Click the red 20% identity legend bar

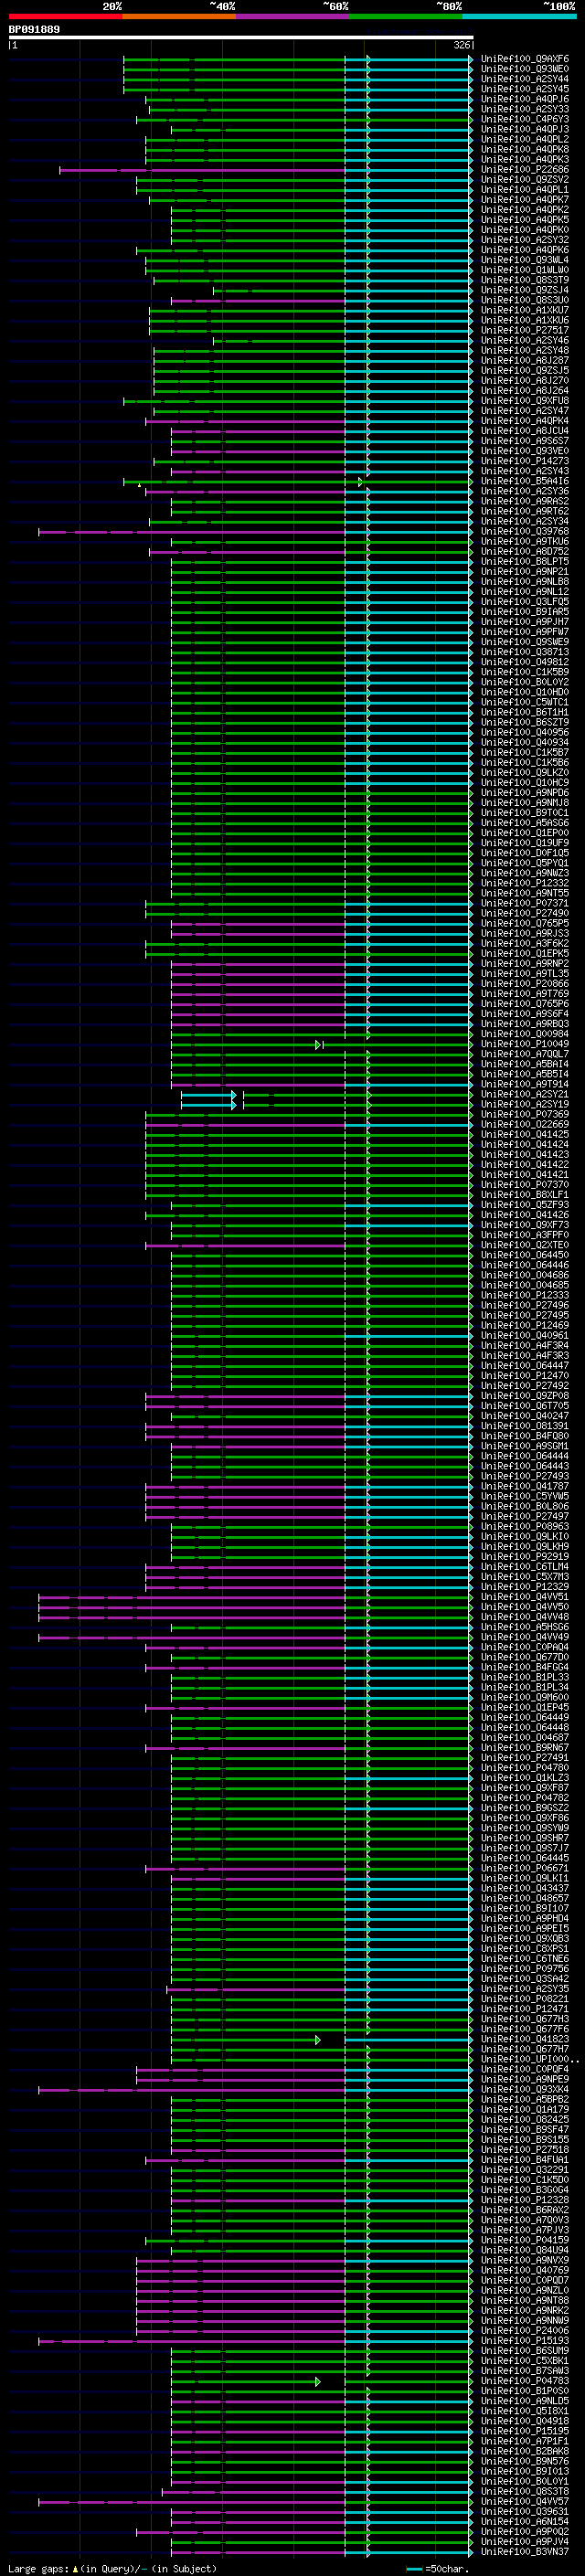coord(66,16)
